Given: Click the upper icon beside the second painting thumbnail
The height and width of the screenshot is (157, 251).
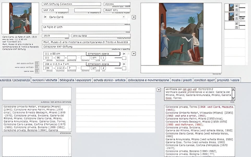Looking at the screenshot, I should [237, 14].
